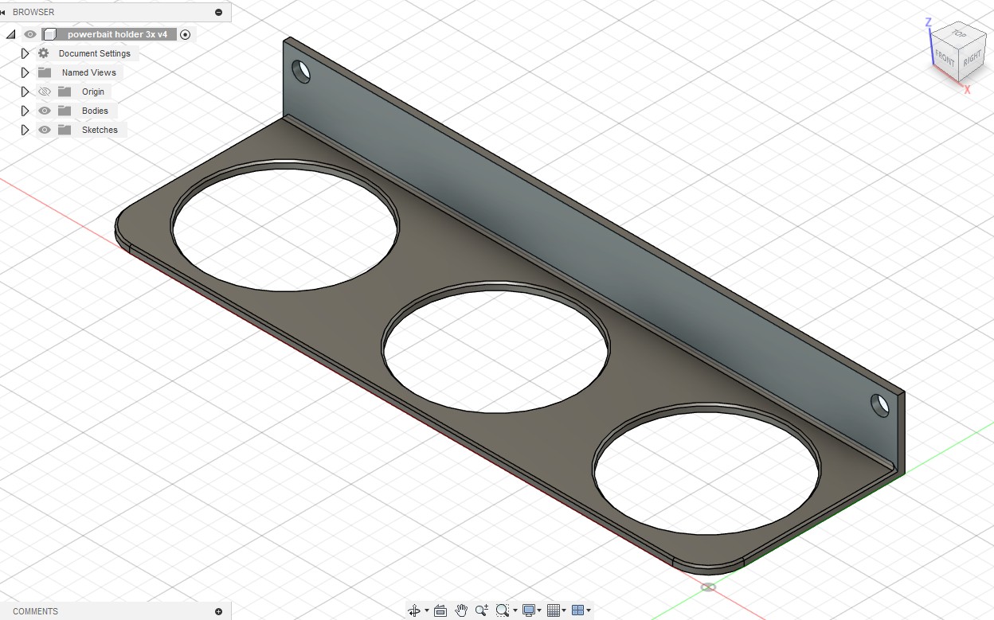Click the TOP face of ViewCube
Screen dimensions: 994x620
[x=959, y=34]
